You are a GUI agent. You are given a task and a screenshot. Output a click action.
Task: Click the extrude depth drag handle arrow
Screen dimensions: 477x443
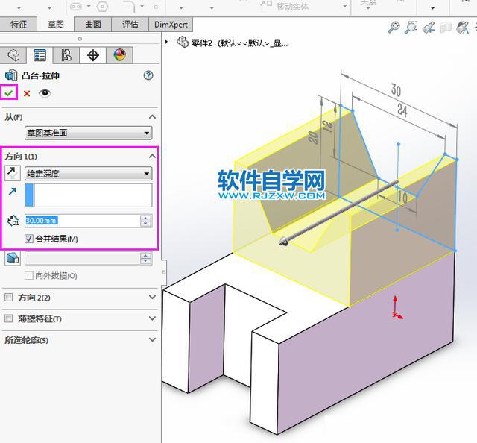tap(283, 242)
